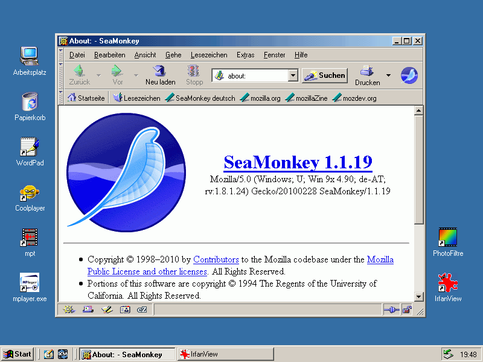This screenshot has width=483, height=362.
Task: Follow the Contributors link
Action: (x=216, y=259)
